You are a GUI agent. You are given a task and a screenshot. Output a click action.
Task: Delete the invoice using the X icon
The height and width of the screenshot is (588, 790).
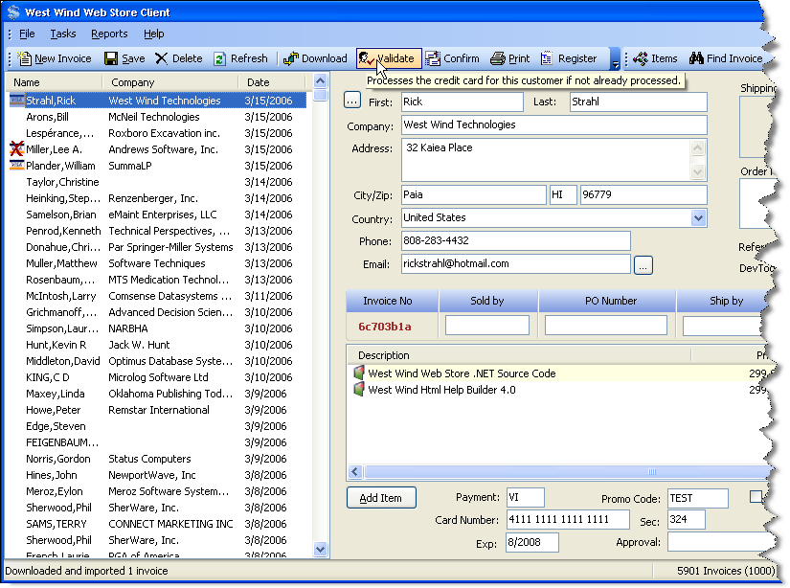(x=161, y=58)
